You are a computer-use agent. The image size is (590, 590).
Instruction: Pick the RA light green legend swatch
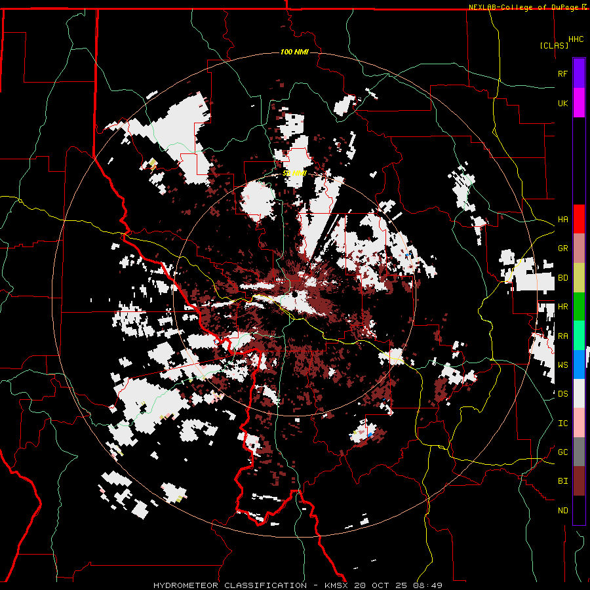click(x=579, y=336)
